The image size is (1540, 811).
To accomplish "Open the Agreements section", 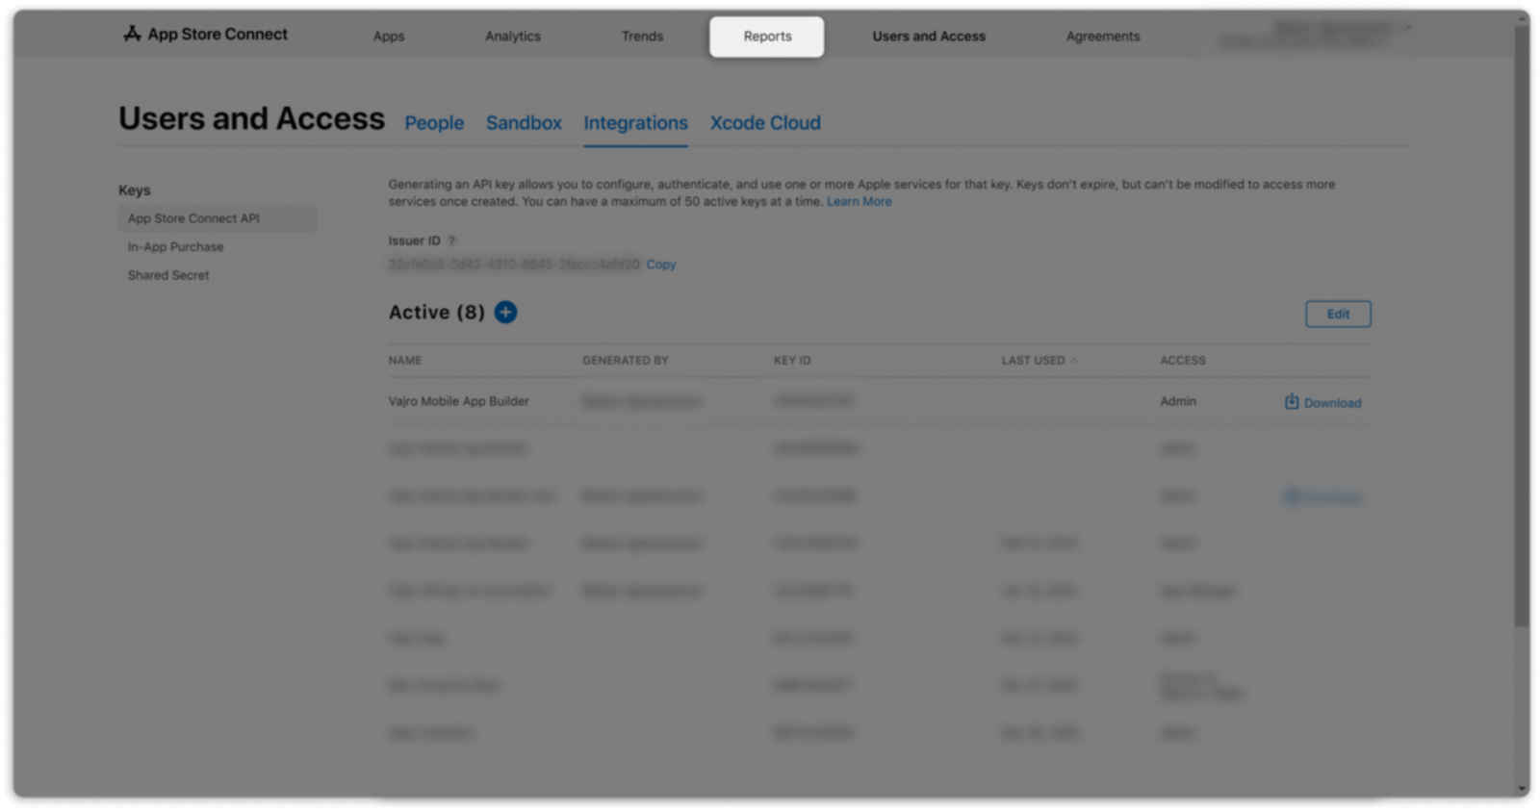I will [x=1103, y=37].
